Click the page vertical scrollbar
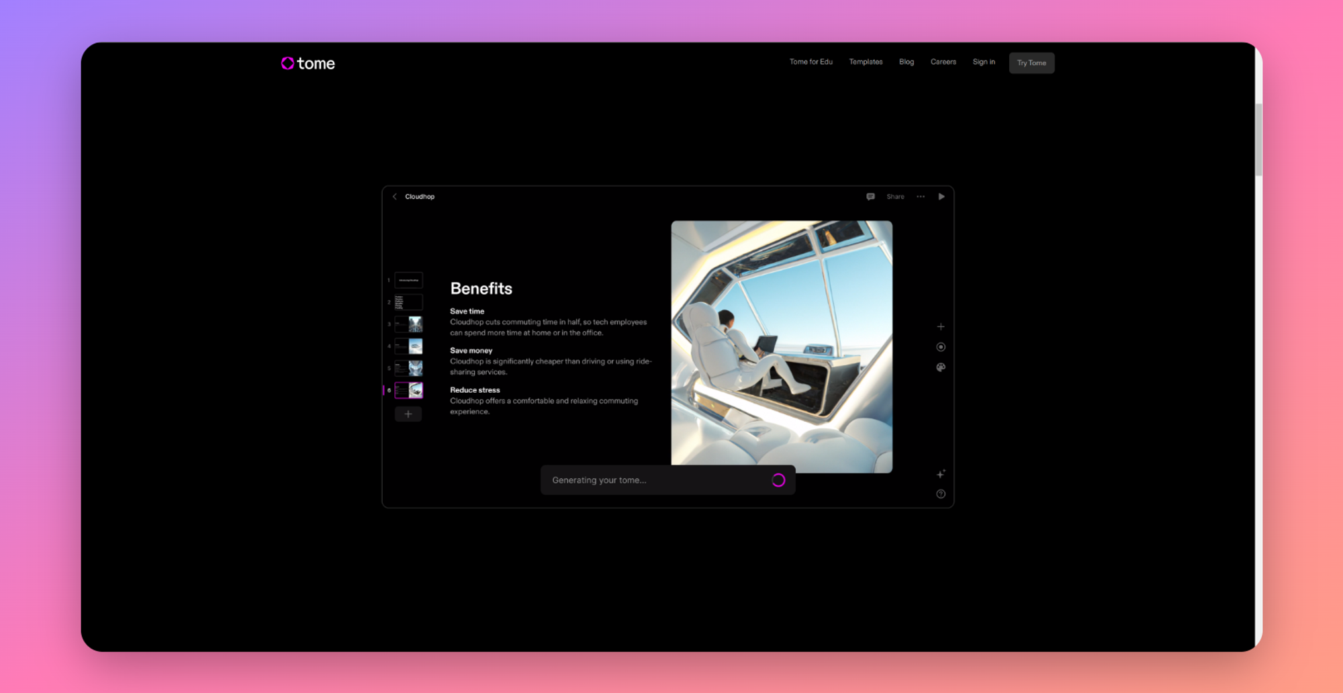This screenshot has width=1343, height=693. [1258, 140]
